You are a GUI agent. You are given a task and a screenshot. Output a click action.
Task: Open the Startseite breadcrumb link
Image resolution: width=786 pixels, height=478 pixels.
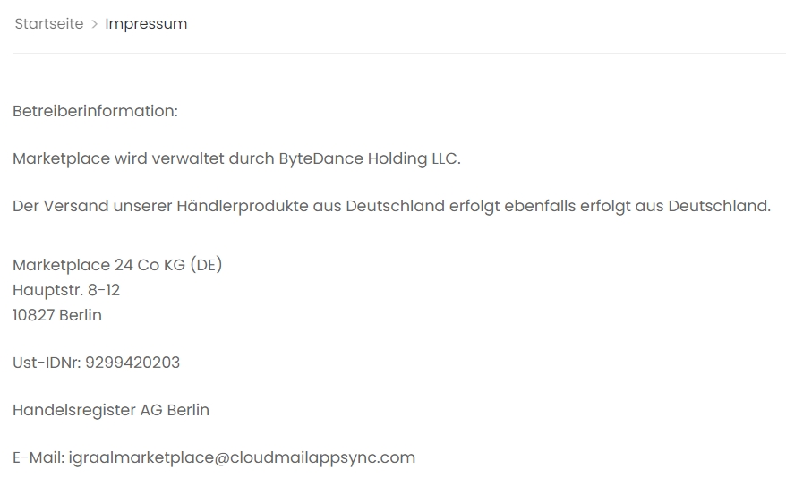(x=49, y=23)
